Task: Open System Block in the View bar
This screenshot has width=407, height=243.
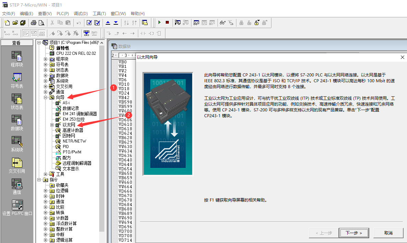Action: click(x=17, y=144)
